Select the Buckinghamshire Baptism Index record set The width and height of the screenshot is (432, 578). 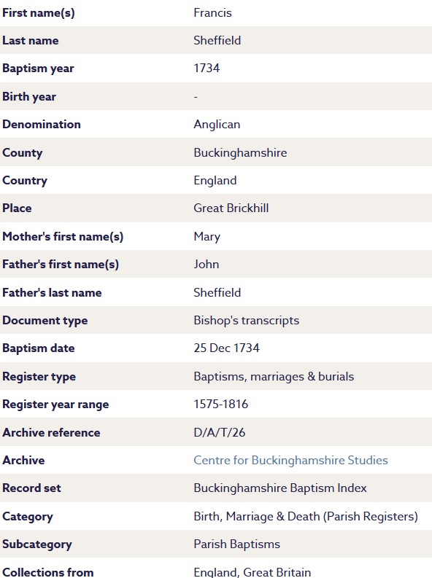[x=280, y=488]
